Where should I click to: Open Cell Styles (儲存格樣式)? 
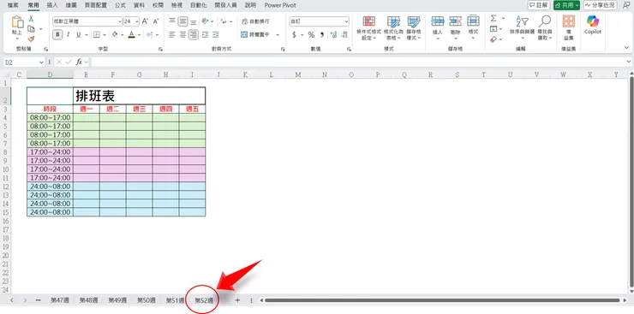(x=414, y=28)
